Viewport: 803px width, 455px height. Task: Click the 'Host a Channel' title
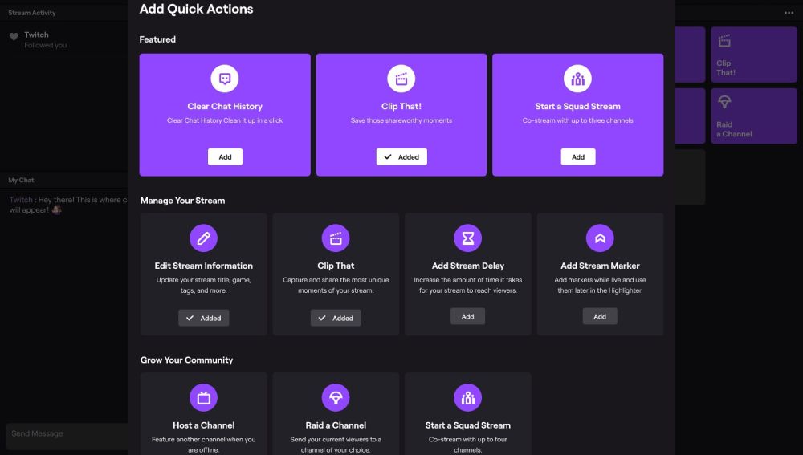203,425
